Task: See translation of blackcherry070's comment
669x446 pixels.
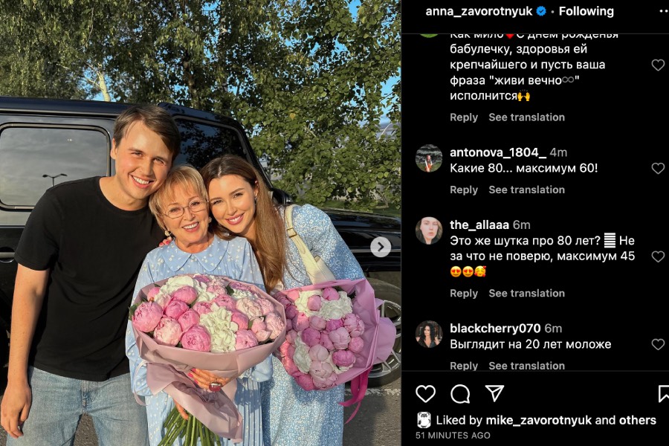Action: coord(526,366)
